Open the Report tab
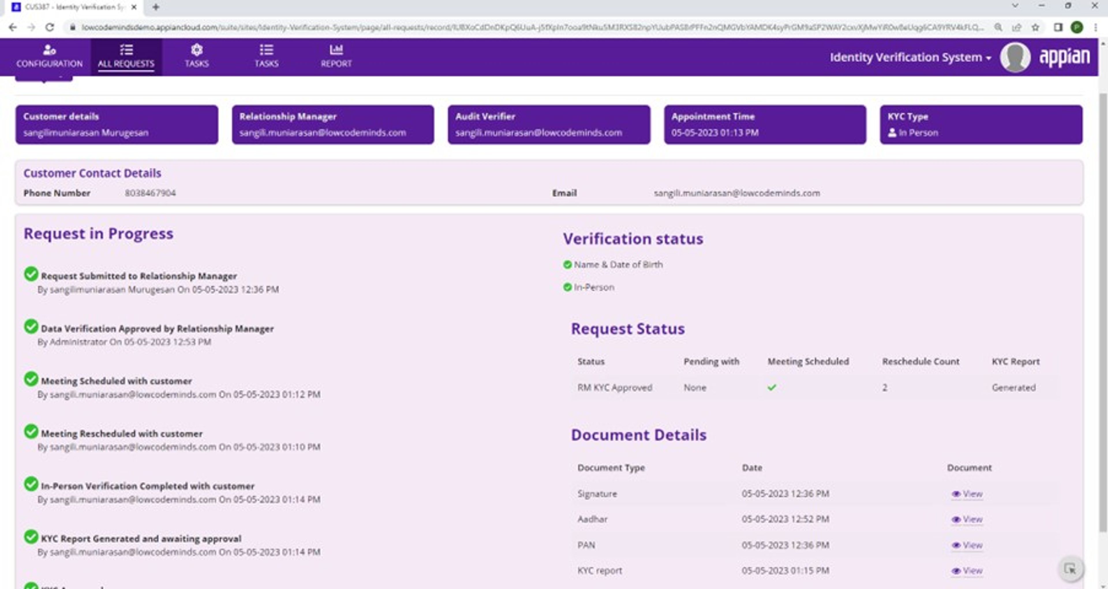This screenshot has width=1108, height=589. point(336,56)
